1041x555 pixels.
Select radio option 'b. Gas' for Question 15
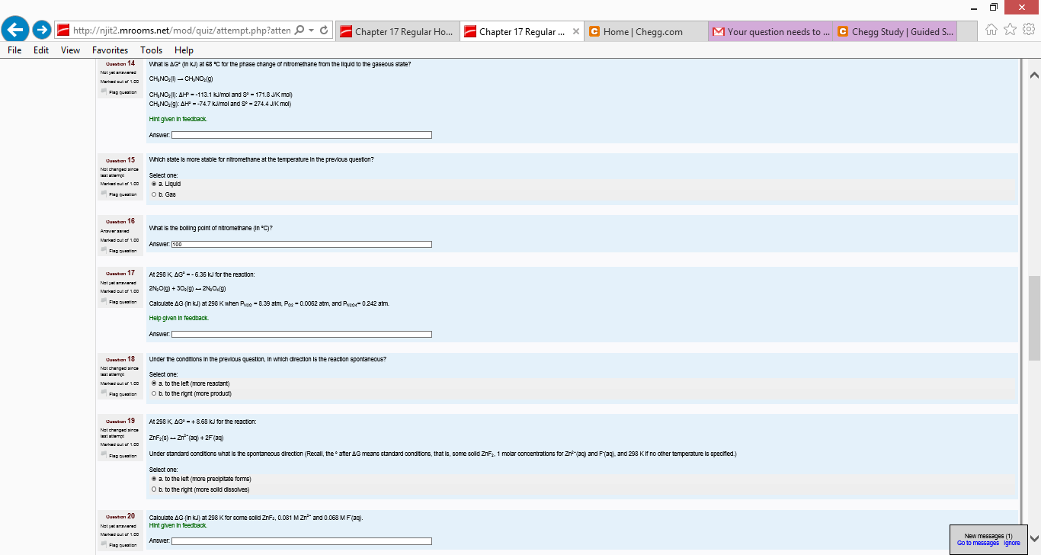152,194
